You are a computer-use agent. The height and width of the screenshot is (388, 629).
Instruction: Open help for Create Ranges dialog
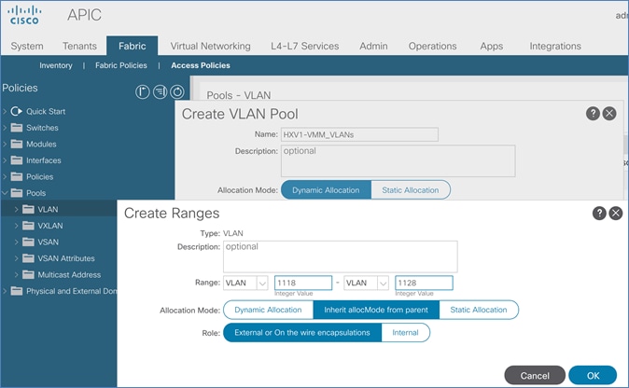(599, 213)
